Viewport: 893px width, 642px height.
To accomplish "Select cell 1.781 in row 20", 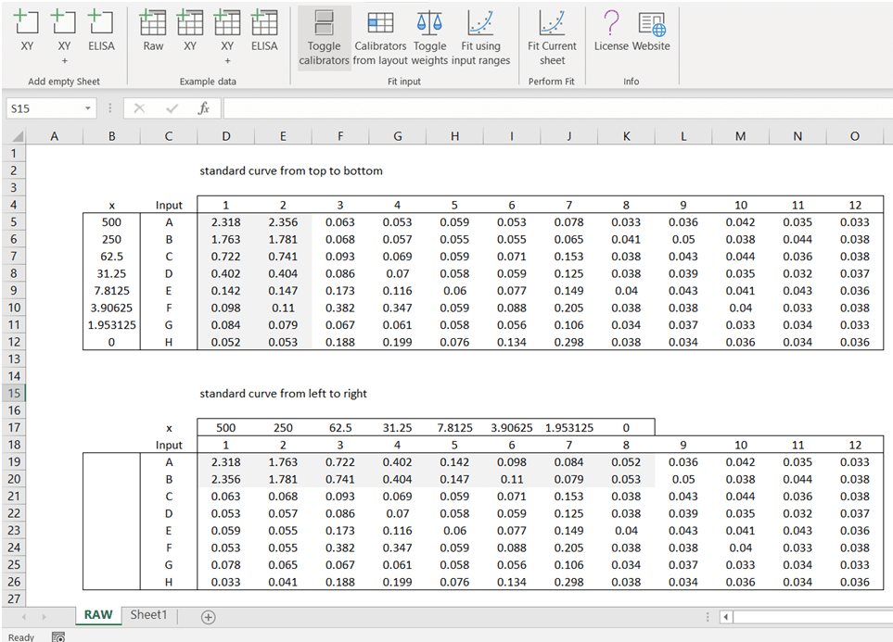I will [x=283, y=479].
